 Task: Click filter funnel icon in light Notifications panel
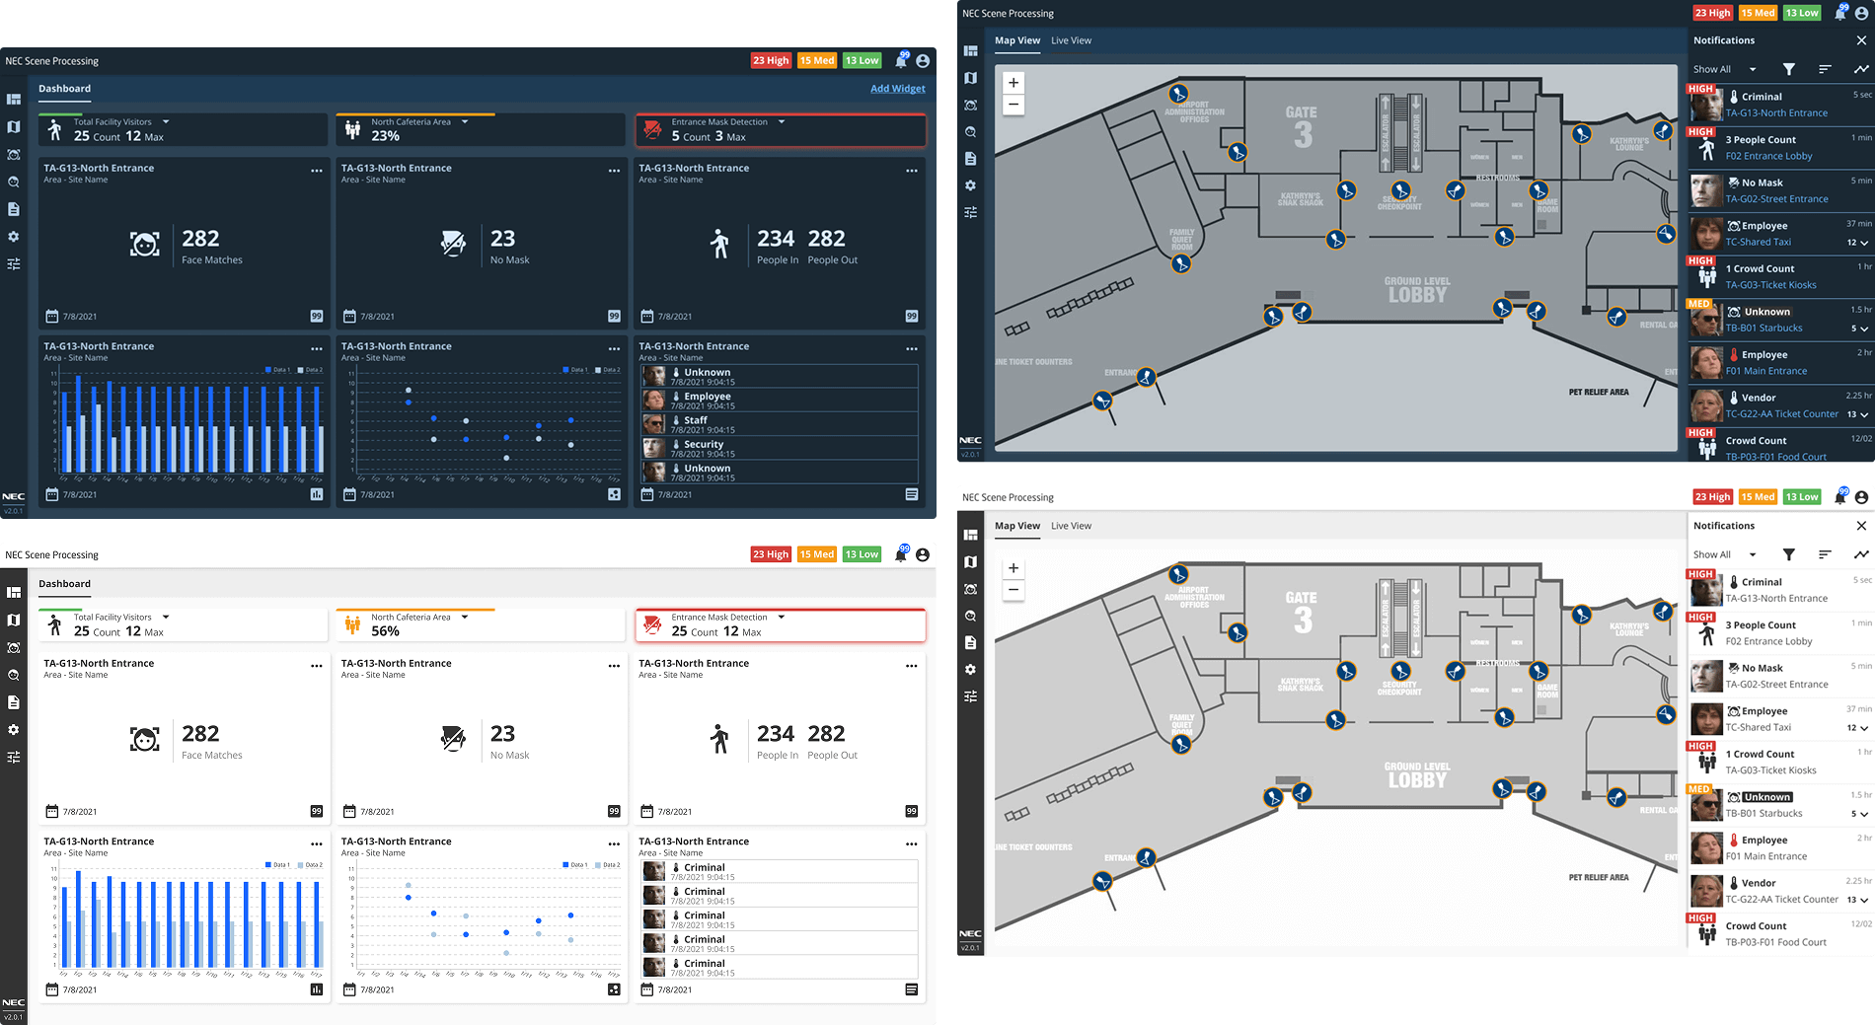click(1789, 554)
